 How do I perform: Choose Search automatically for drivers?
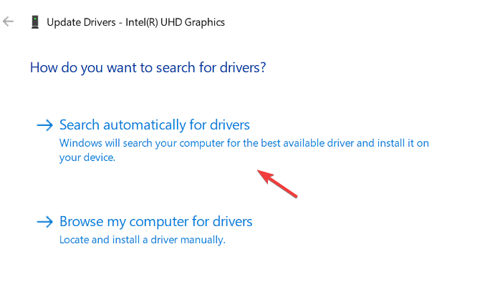(x=154, y=125)
